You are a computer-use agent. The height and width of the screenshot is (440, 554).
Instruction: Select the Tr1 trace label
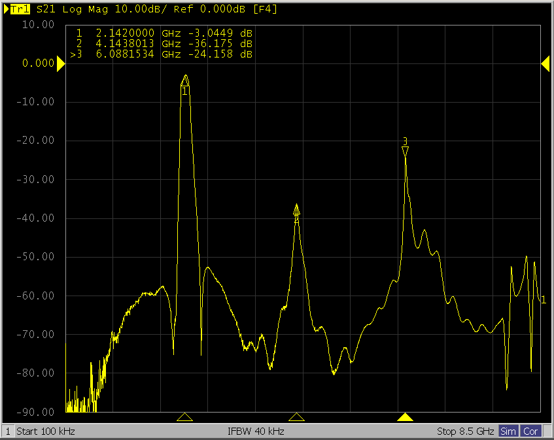point(21,10)
